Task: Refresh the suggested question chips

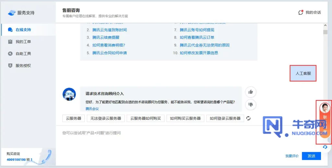Action: coord(248,118)
